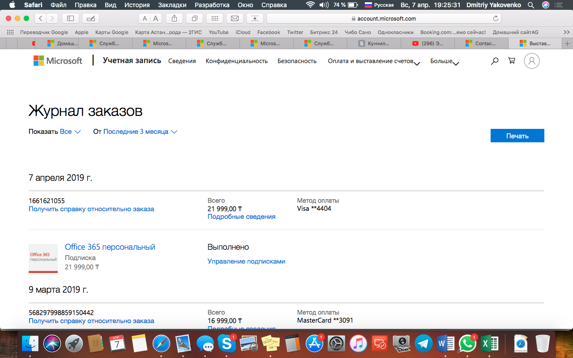Expand the Больше navigation menu
This screenshot has width=573, height=358.
[x=445, y=61]
